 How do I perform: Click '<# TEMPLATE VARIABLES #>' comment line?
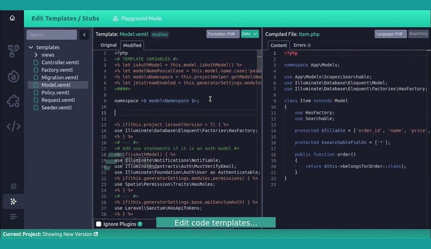pyautogui.click(x=146, y=59)
